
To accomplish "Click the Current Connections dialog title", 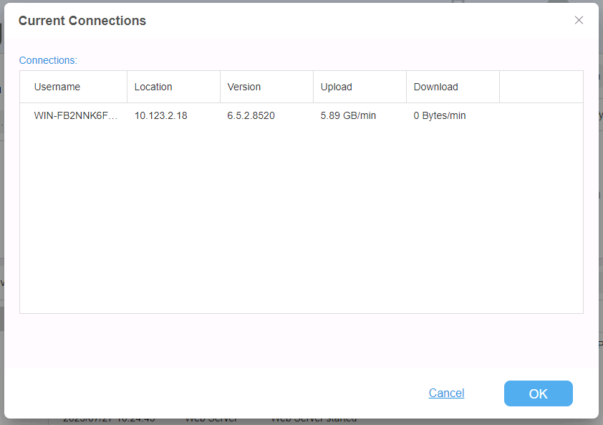I will coord(82,21).
